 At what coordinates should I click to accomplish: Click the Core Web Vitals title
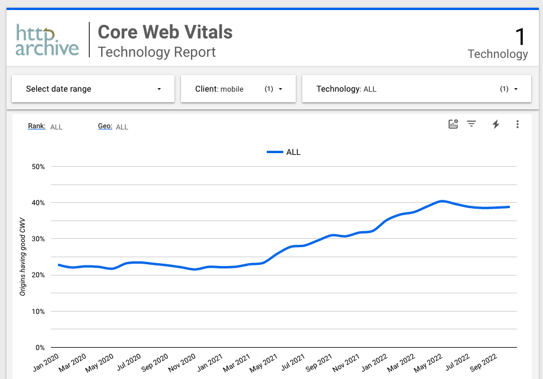(x=165, y=32)
